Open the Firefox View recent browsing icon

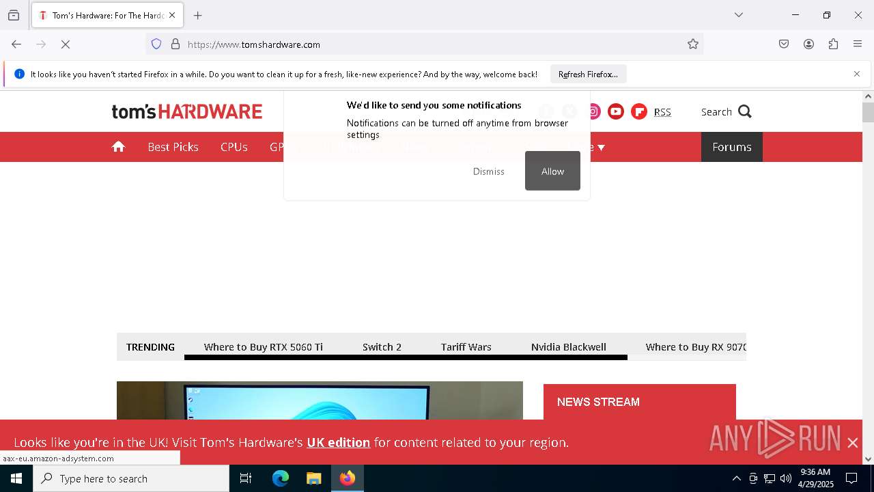14,15
